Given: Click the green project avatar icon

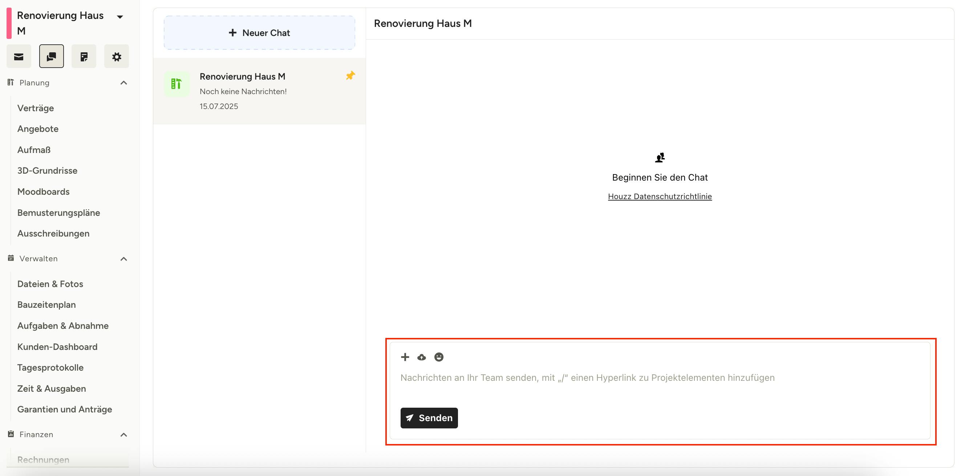Looking at the screenshot, I should (177, 84).
